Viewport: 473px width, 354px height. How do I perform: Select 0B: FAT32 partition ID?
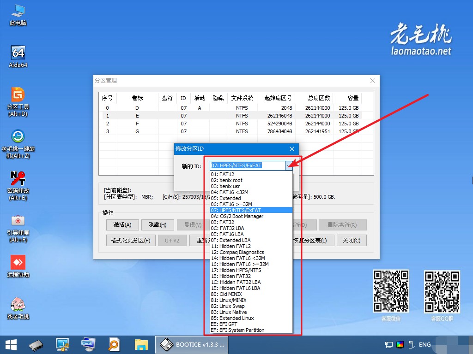251,222
